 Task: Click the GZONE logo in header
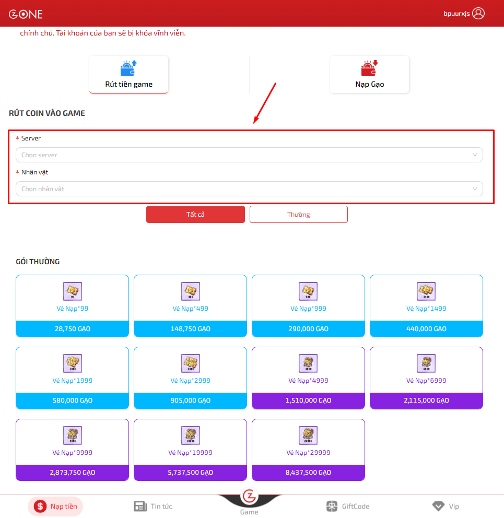(26, 14)
